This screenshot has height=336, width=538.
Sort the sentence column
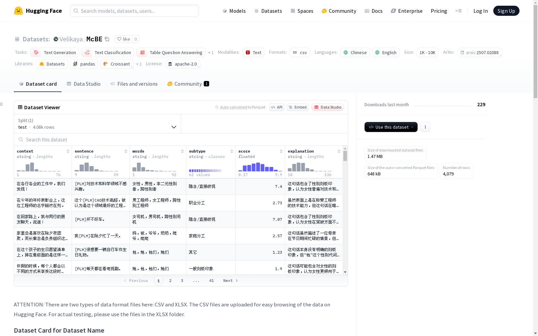click(126, 151)
